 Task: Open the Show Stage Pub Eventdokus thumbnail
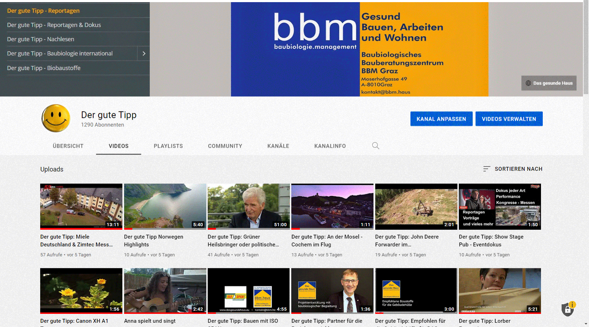(500, 206)
